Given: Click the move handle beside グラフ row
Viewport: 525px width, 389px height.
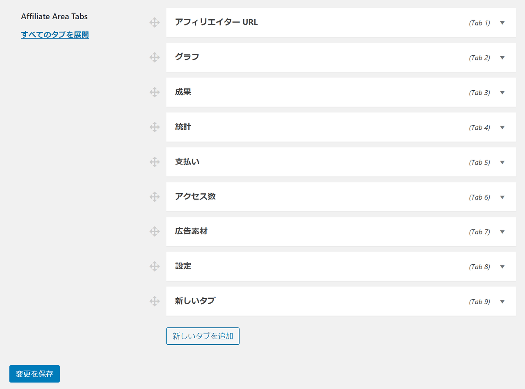Looking at the screenshot, I should coord(154,57).
